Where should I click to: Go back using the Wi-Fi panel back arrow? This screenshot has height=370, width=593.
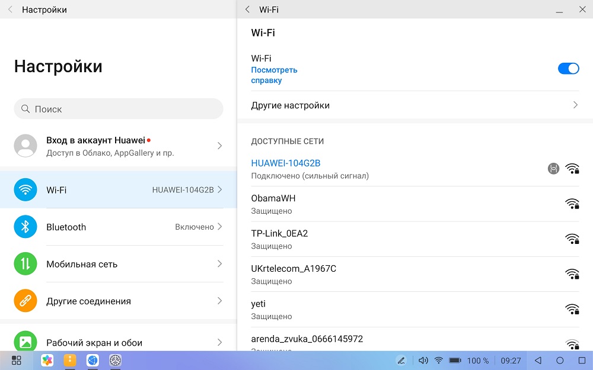[247, 9]
